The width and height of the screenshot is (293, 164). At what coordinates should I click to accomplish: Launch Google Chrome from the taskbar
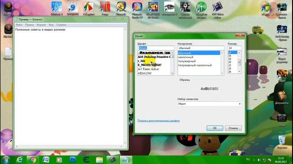[x=33, y=160]
